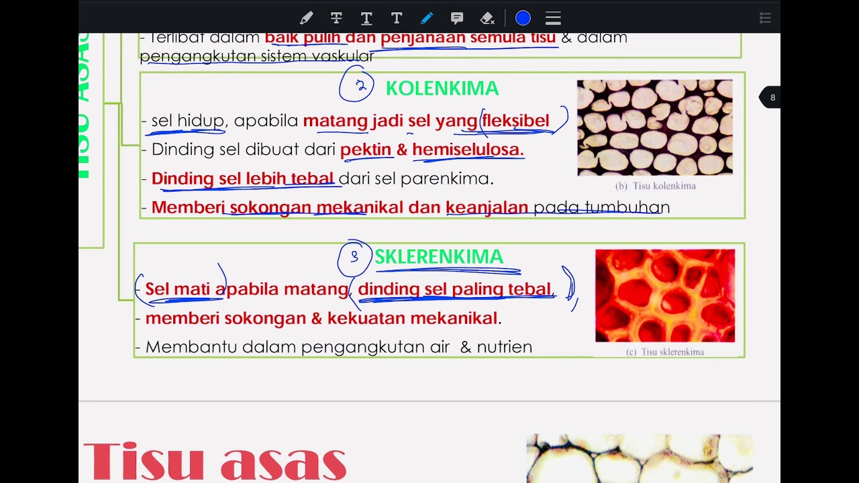
Task: Open line thickness options
Action: click(x=553, y=18)
